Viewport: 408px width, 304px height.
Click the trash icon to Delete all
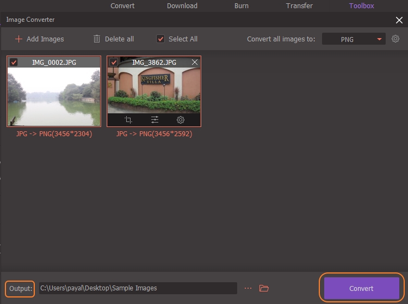pyautogui.click(x=97, y=39)
